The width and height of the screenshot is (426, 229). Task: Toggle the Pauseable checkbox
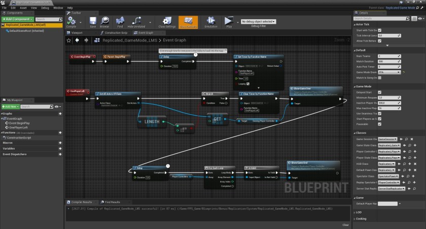[379, 123]
